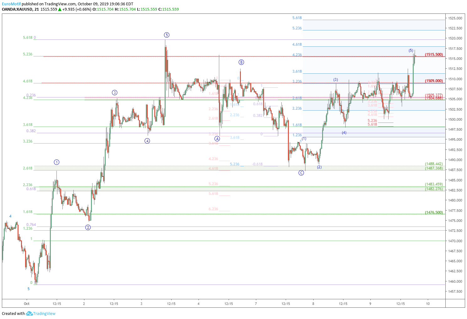Click purple 0.764 retracement label

point(31,225)
